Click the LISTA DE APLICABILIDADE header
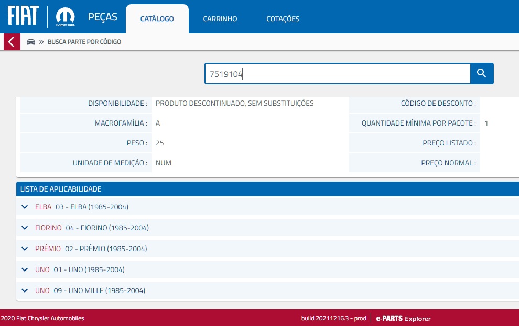 point(61,189)
